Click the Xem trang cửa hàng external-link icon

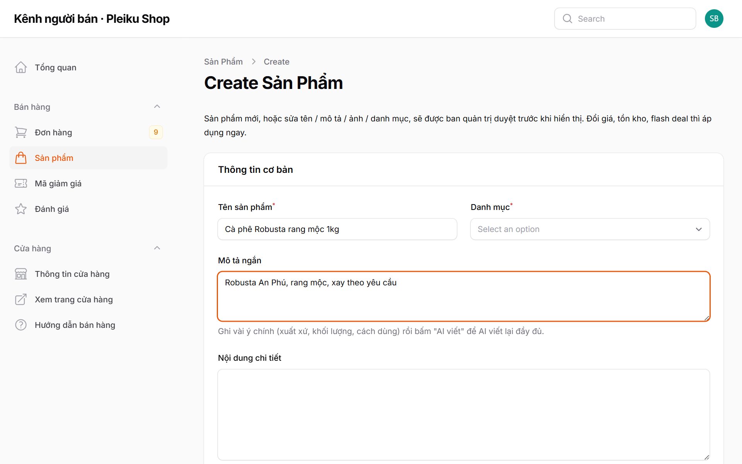21,299
